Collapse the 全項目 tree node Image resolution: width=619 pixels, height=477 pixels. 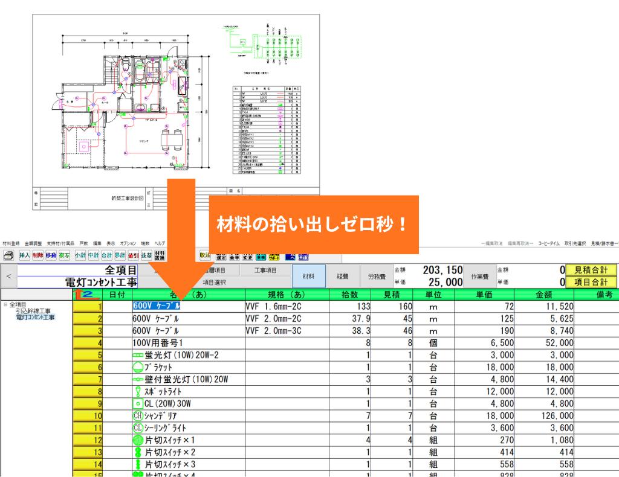5,305
